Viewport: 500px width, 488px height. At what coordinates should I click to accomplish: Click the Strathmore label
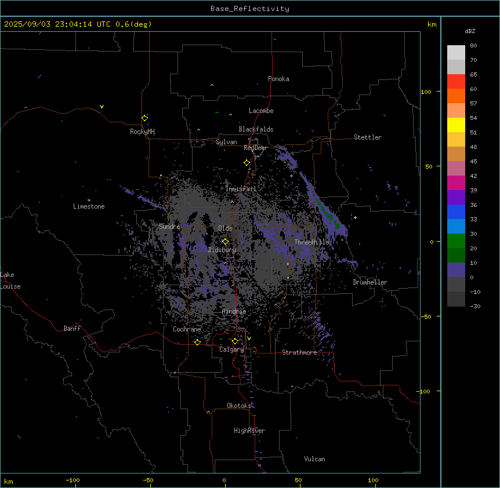(299, 352)
